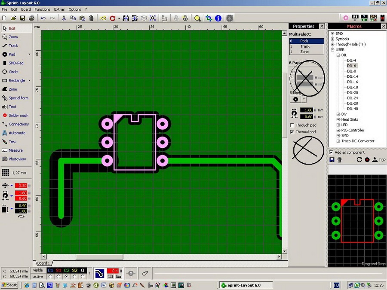Screen dimensions: 387x290
Task: Mirror selection horizontally icon
Action: [x=126, y=18]
